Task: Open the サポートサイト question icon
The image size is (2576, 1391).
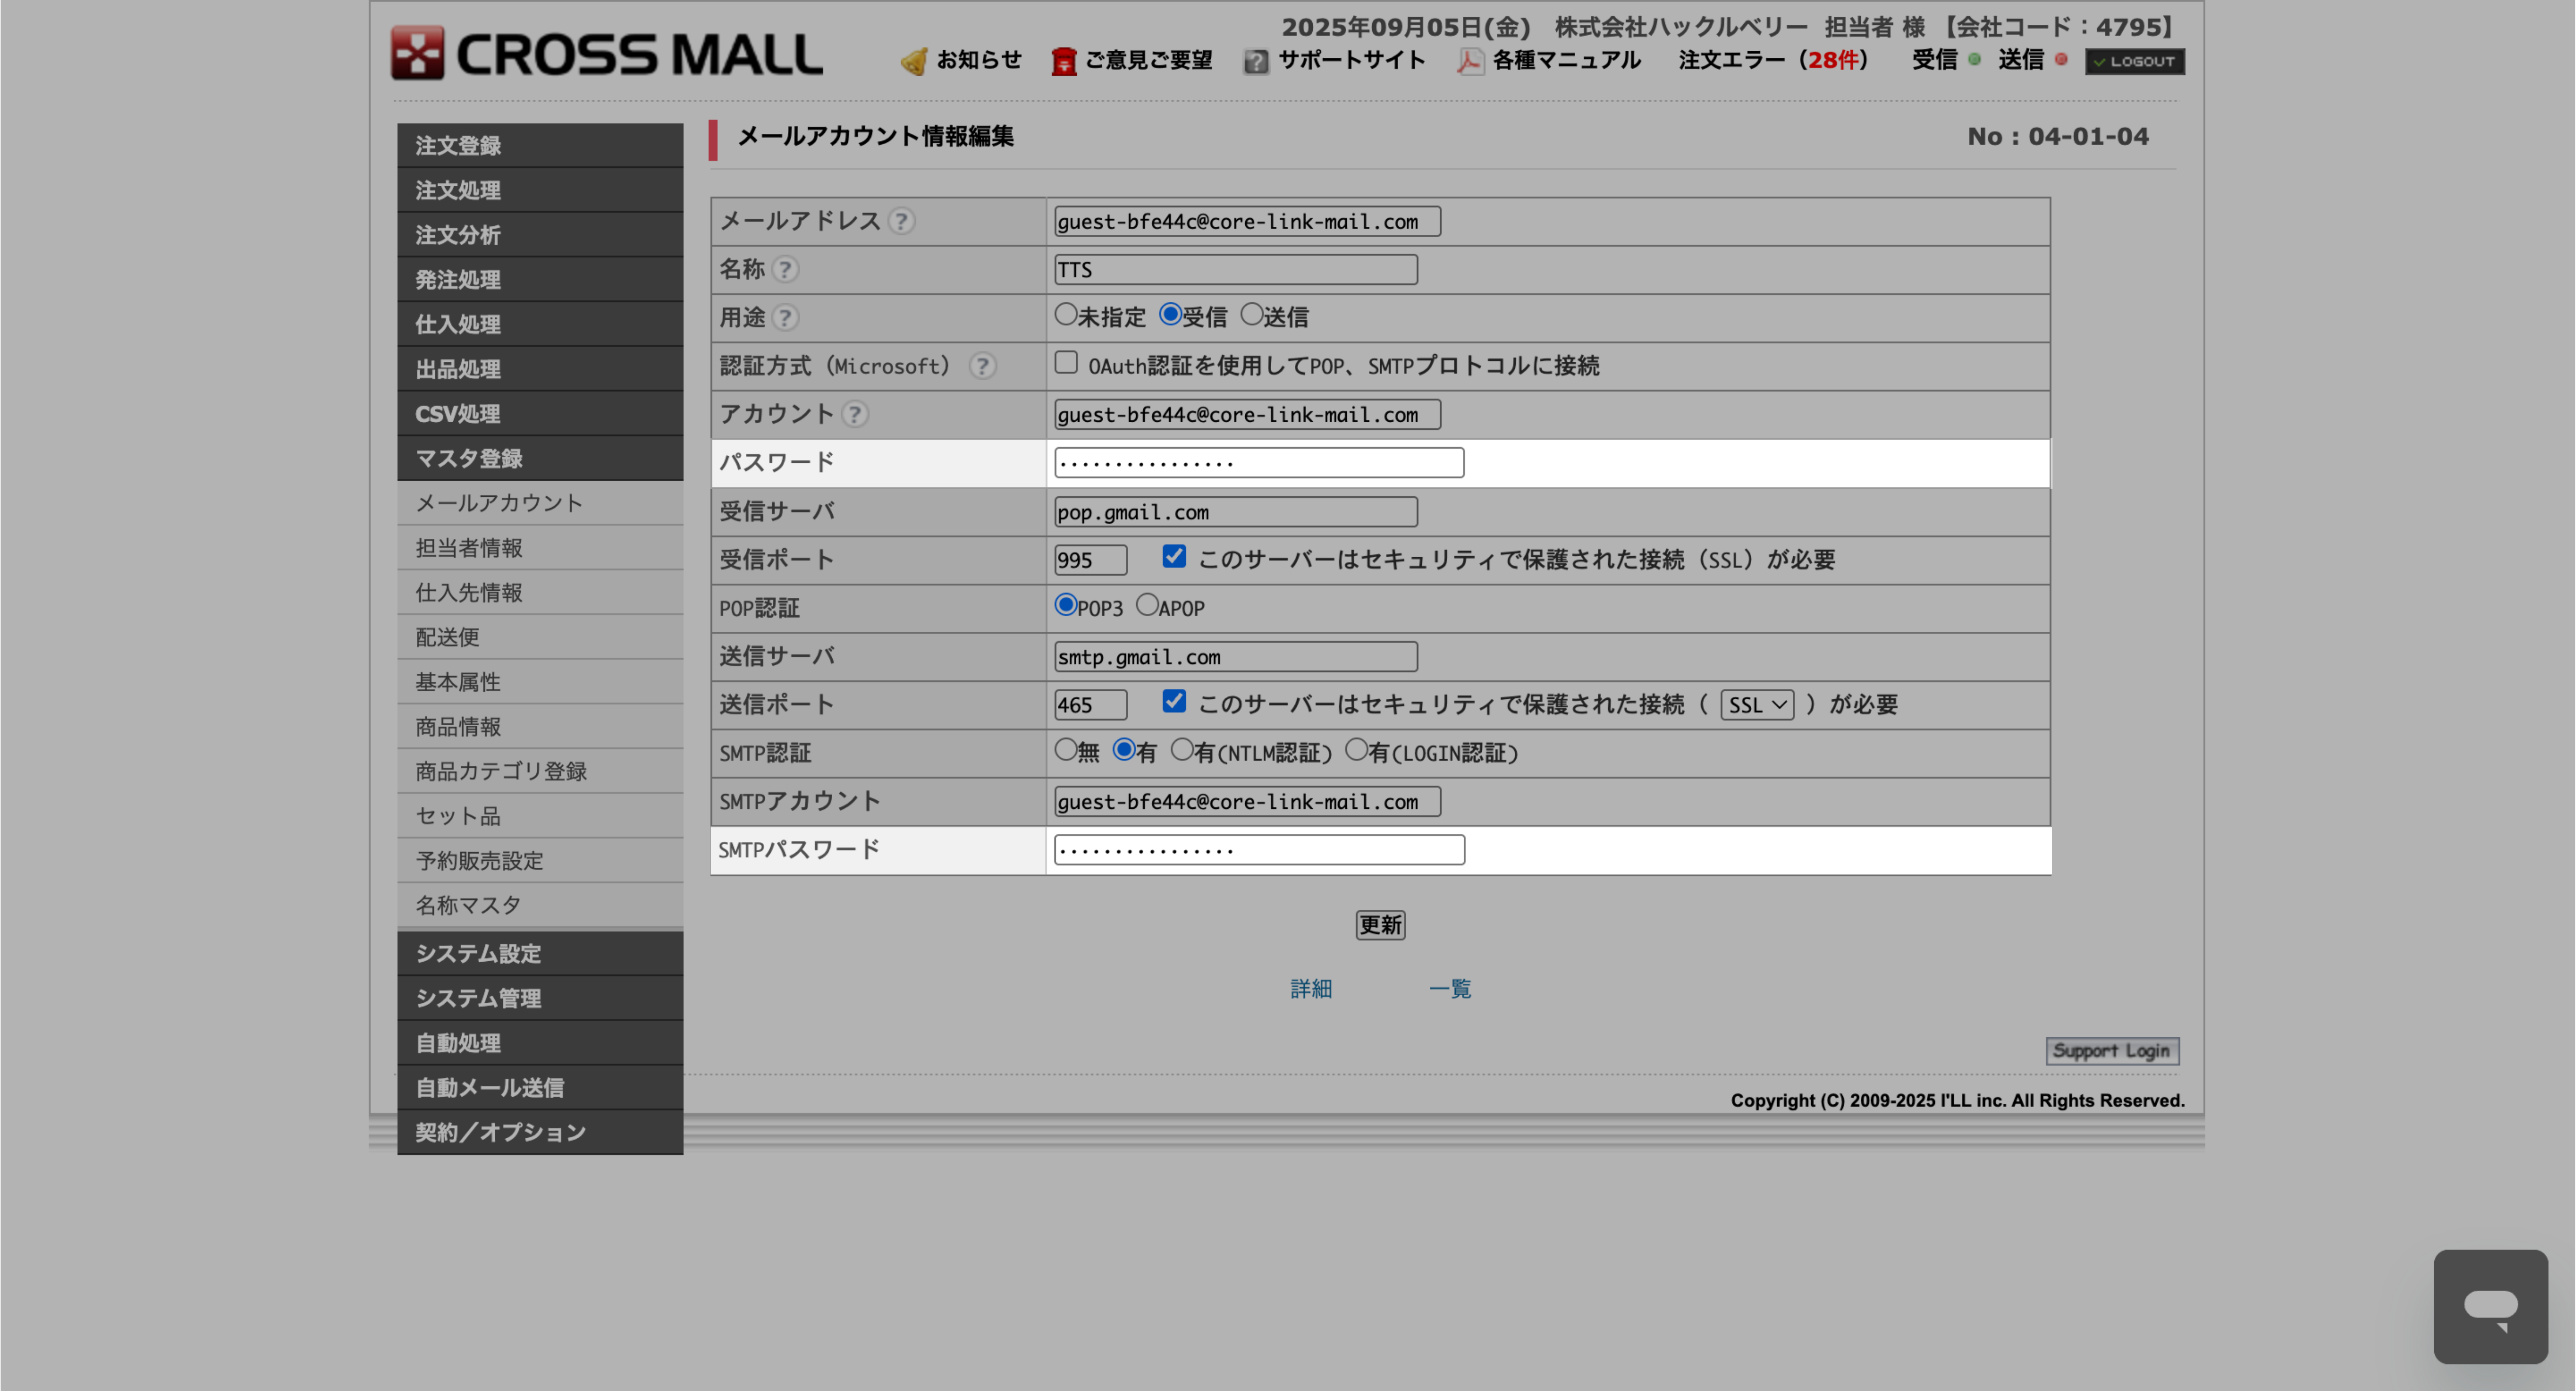Action: 1256,62
